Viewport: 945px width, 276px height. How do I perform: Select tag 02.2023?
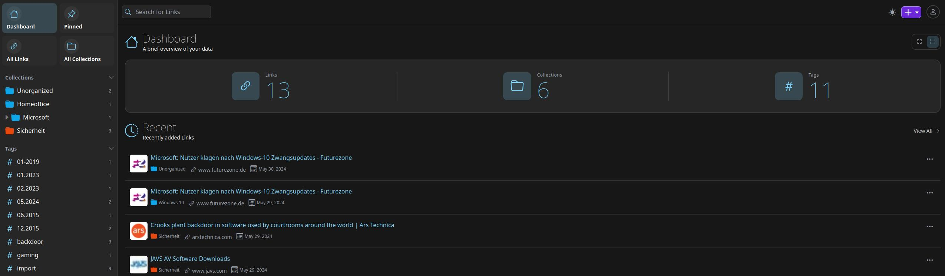click(59, 188)
